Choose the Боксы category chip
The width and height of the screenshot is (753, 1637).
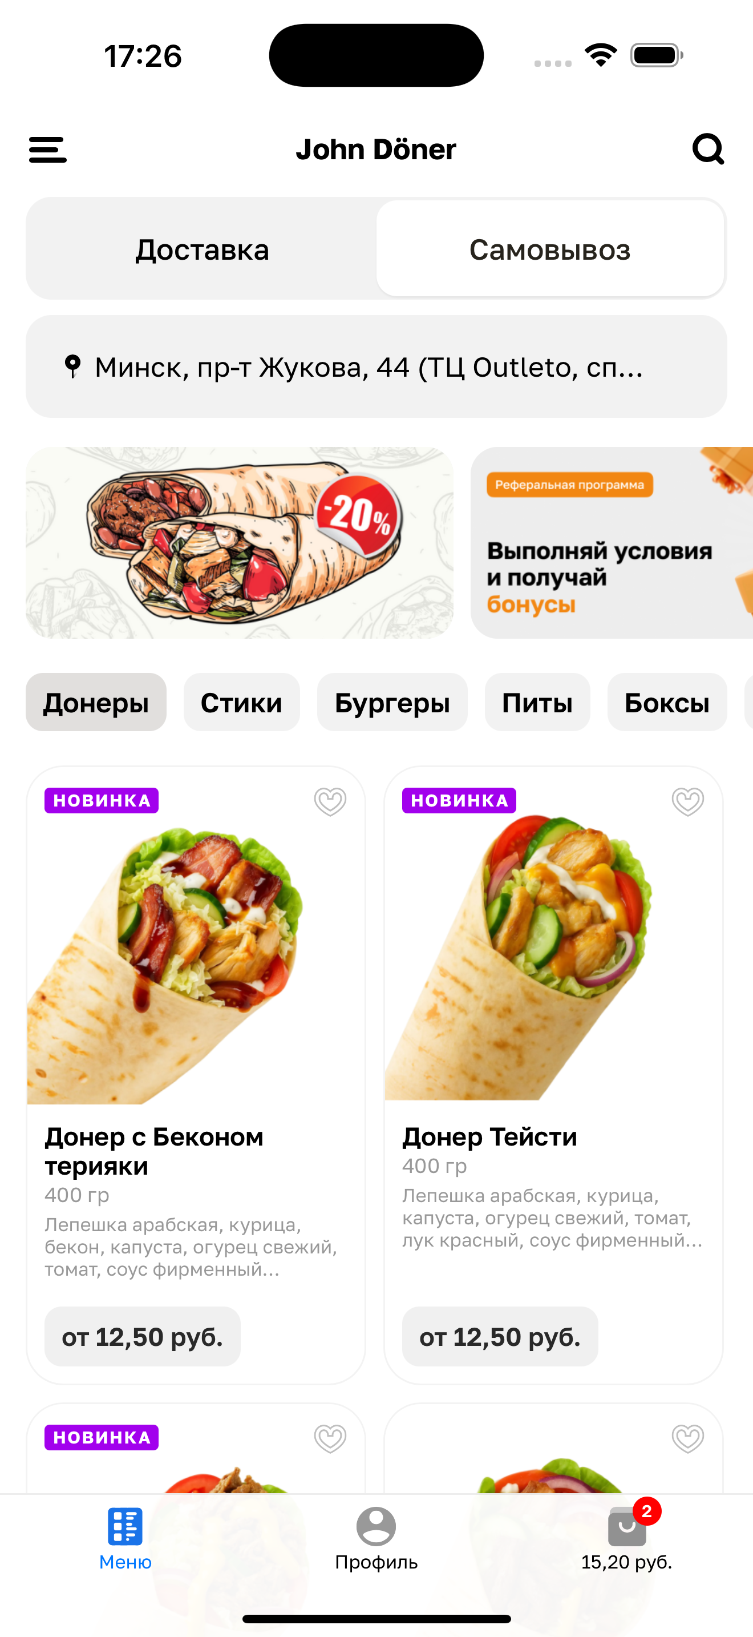click(x=667, y=702)
